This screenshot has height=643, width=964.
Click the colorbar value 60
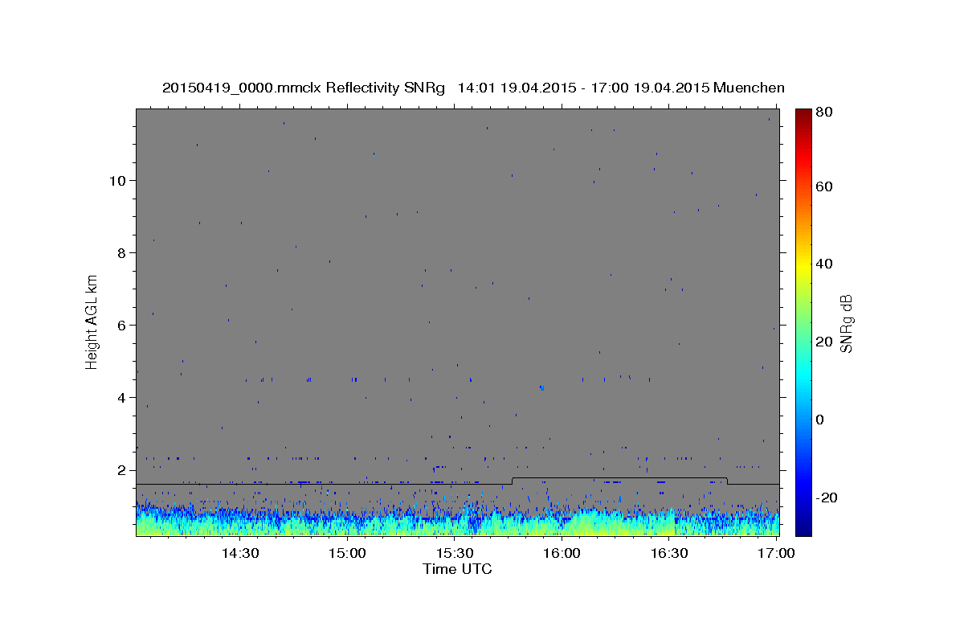coord(825,186)
